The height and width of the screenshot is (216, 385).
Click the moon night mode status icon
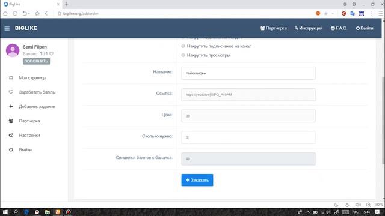click(x=336, y=205)
